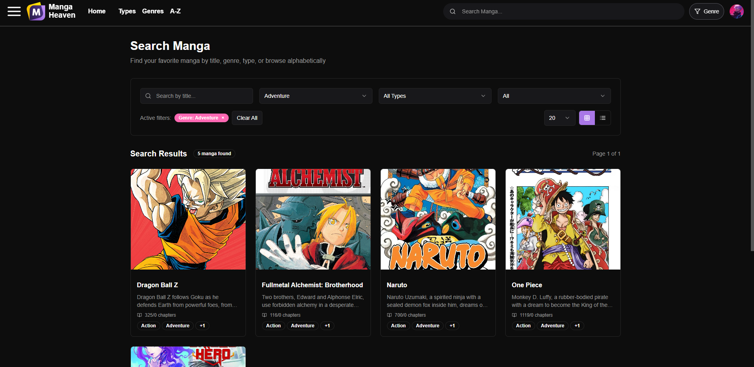Open the Adventure genre dropdown
The height and width of the screenshot is (367, 754).
[316, 96]
